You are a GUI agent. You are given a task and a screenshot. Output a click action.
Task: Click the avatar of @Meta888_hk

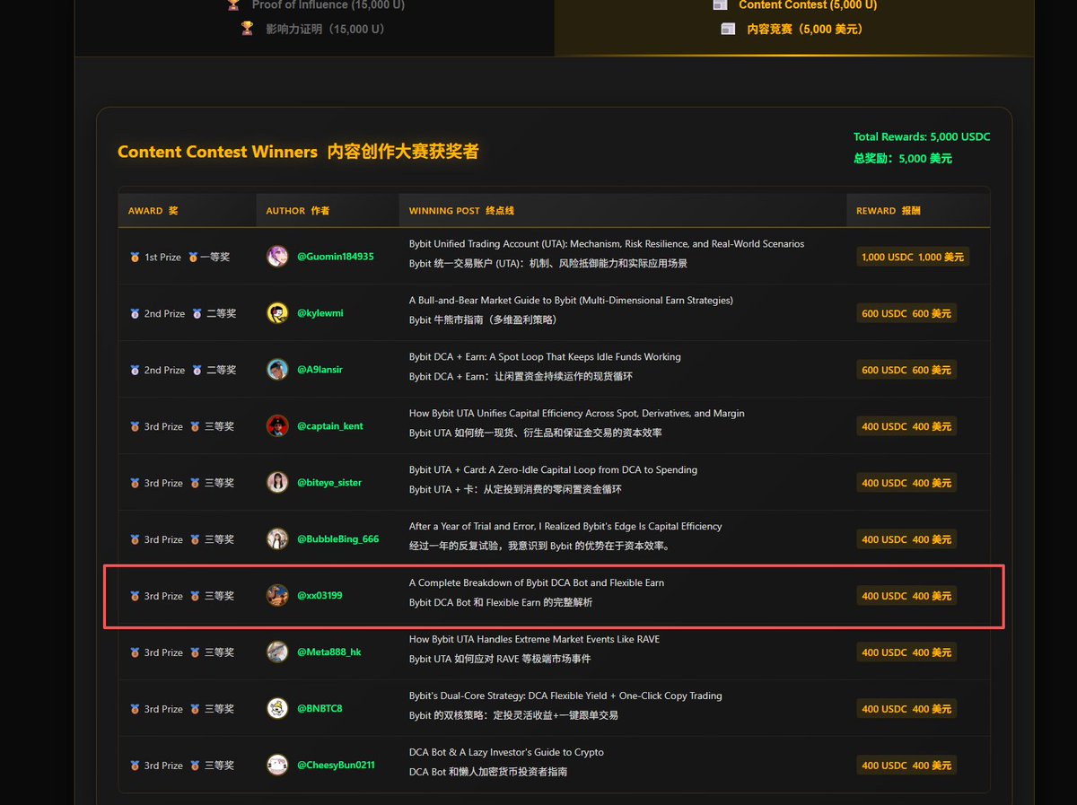click(277, 652)
